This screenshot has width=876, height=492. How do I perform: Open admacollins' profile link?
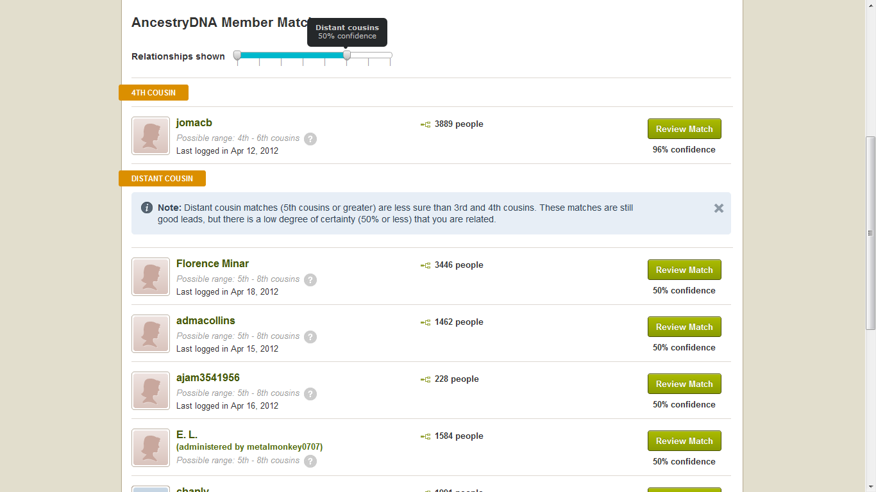pos(205,320)
